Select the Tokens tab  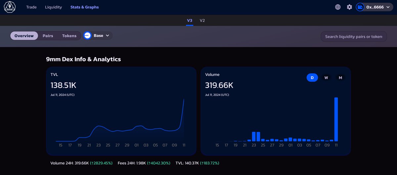[69, 36]
